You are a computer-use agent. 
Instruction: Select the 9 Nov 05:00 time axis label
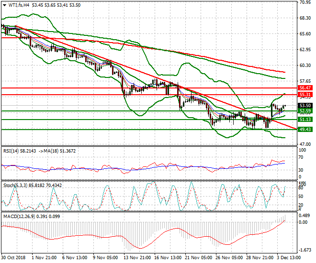pos(105,258)
